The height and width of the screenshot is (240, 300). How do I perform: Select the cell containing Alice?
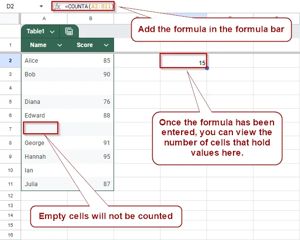tap(44, 61)
